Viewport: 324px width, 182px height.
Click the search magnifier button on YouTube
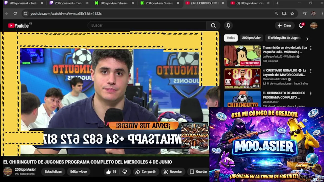coord(213,26)
